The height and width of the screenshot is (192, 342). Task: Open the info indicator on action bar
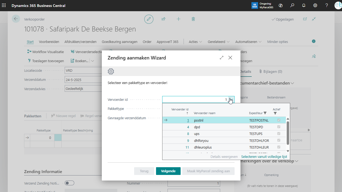[x=314, y=41]
